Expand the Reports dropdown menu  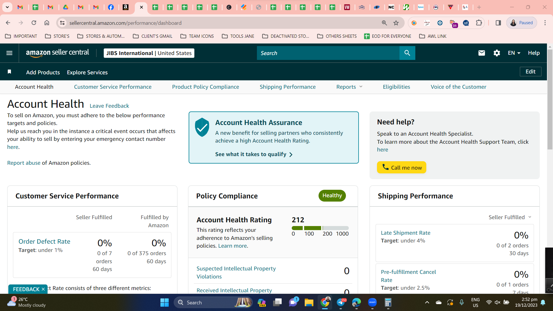pyautogui.click(x=349, y=87)
